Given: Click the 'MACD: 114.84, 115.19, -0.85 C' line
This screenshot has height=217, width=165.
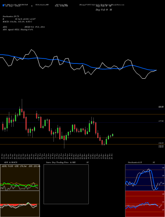Looking at the screenshot, I should [17, 22].
